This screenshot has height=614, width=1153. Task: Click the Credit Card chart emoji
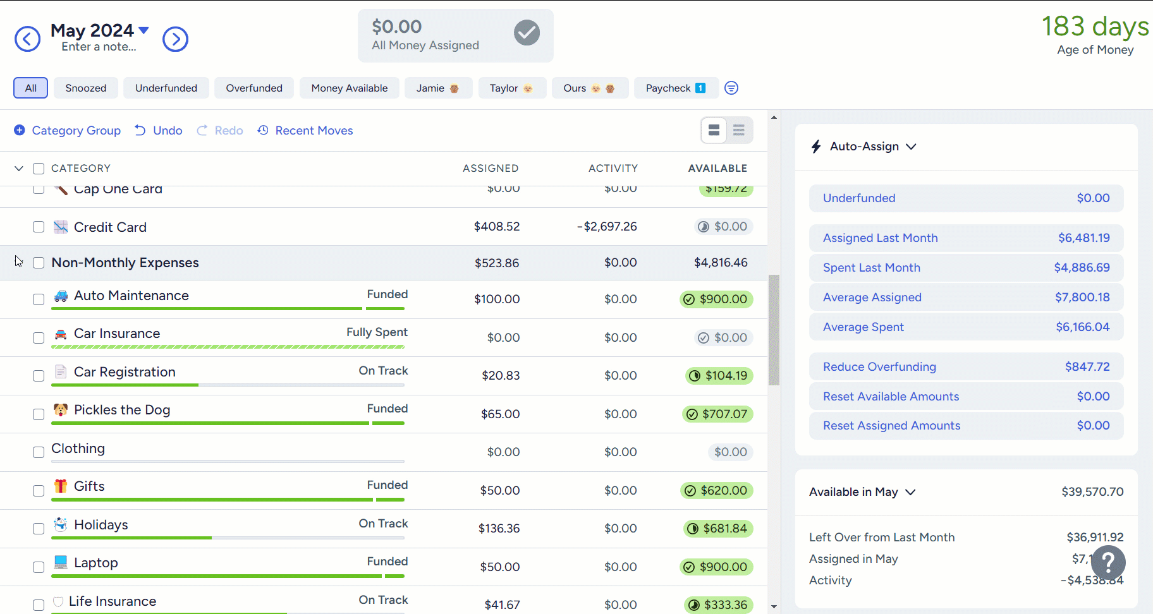(61, 227)
